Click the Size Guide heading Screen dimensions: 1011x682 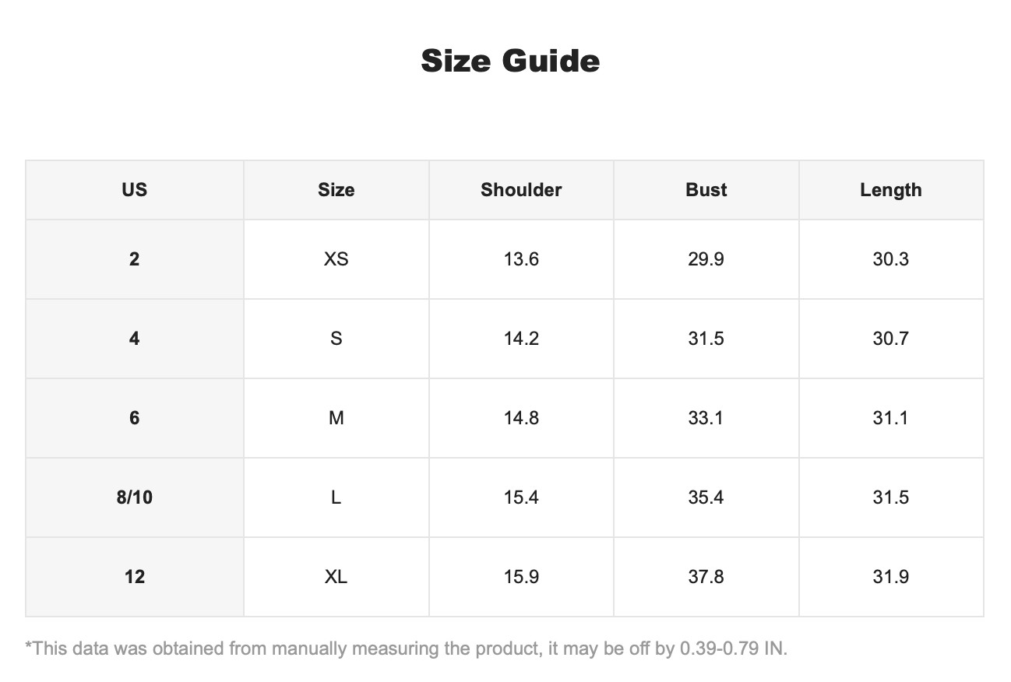coord(510,61)
